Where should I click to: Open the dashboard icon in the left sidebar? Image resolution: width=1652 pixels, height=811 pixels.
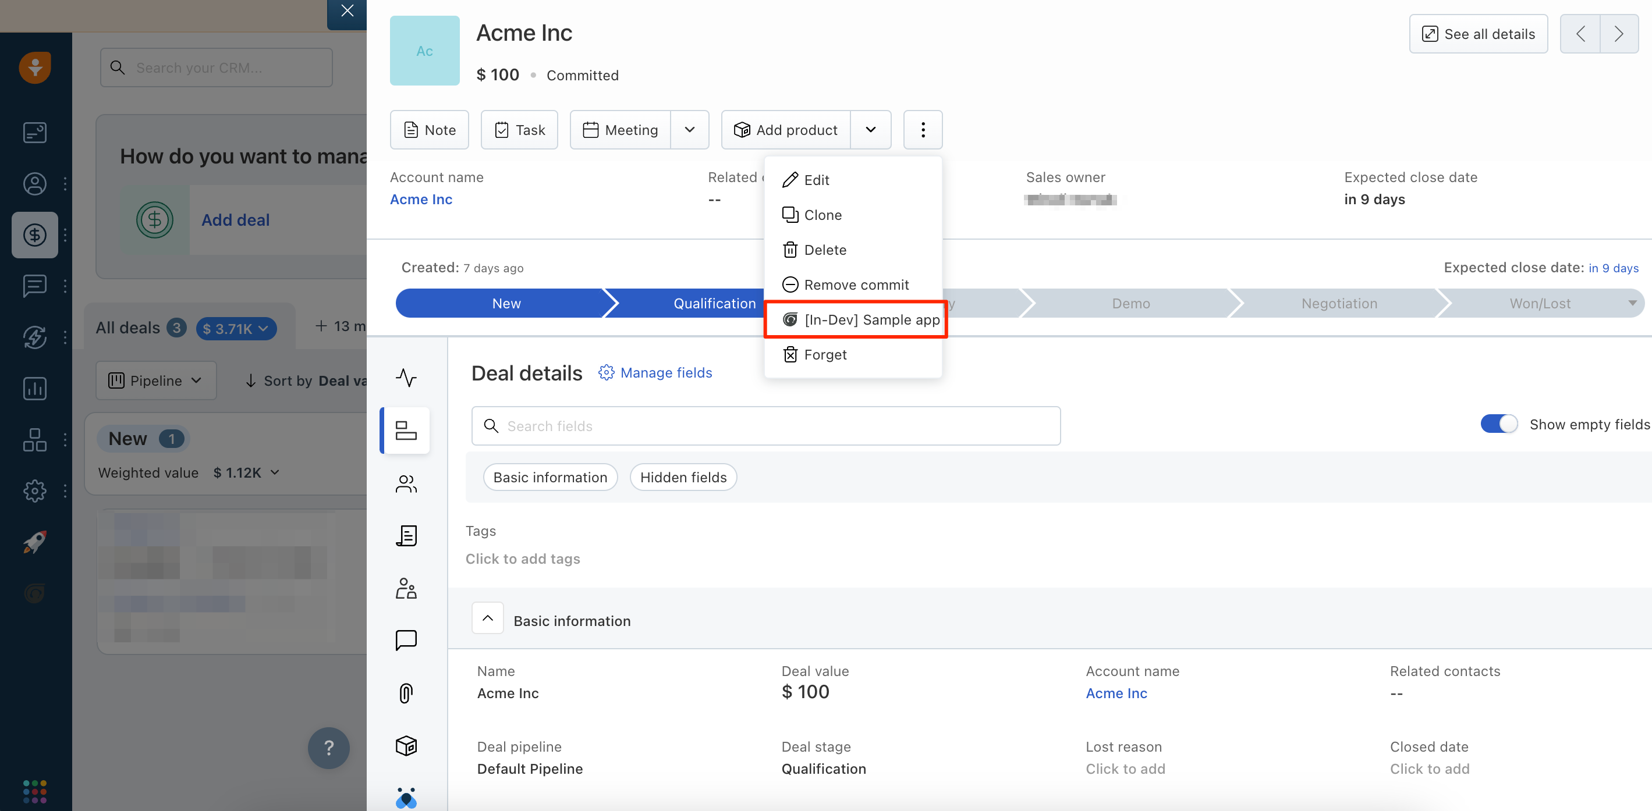click(x=34, y=133)
